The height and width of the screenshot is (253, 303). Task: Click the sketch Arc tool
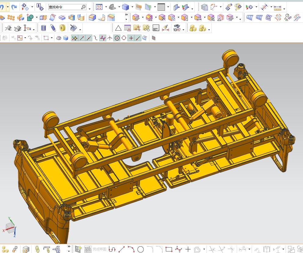[x=131, y=249]
